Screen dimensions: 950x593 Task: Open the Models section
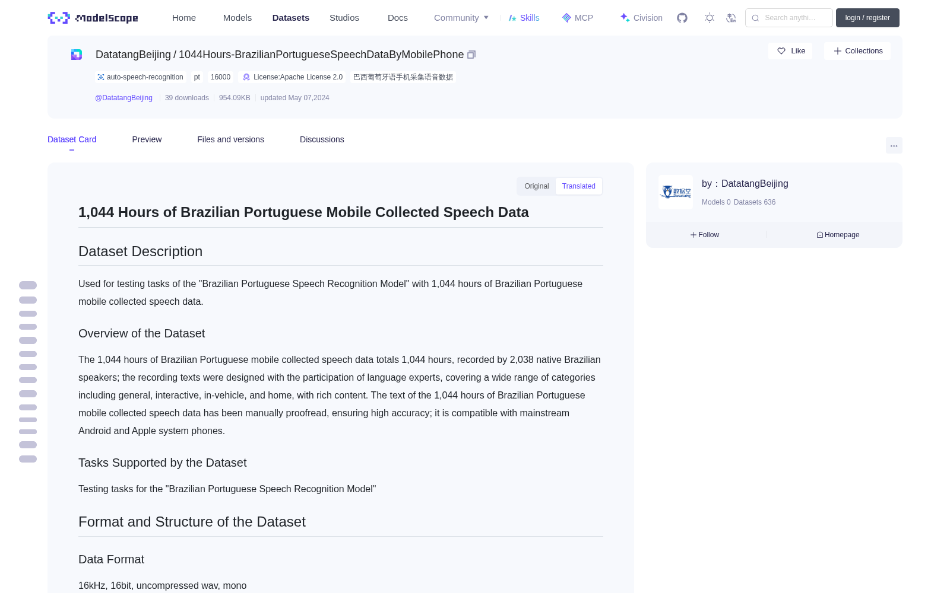(x=237, y=18)
